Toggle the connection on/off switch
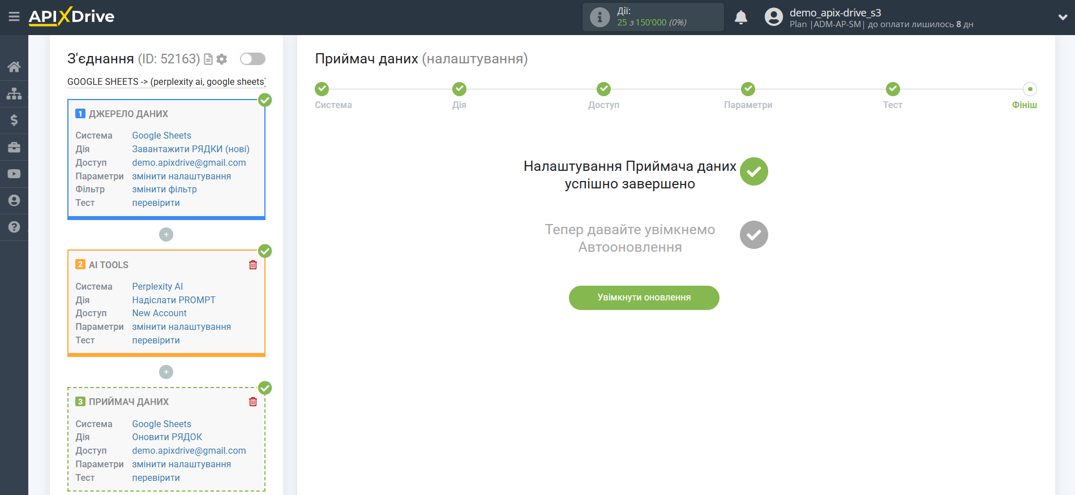 click(x=252, y=59)
